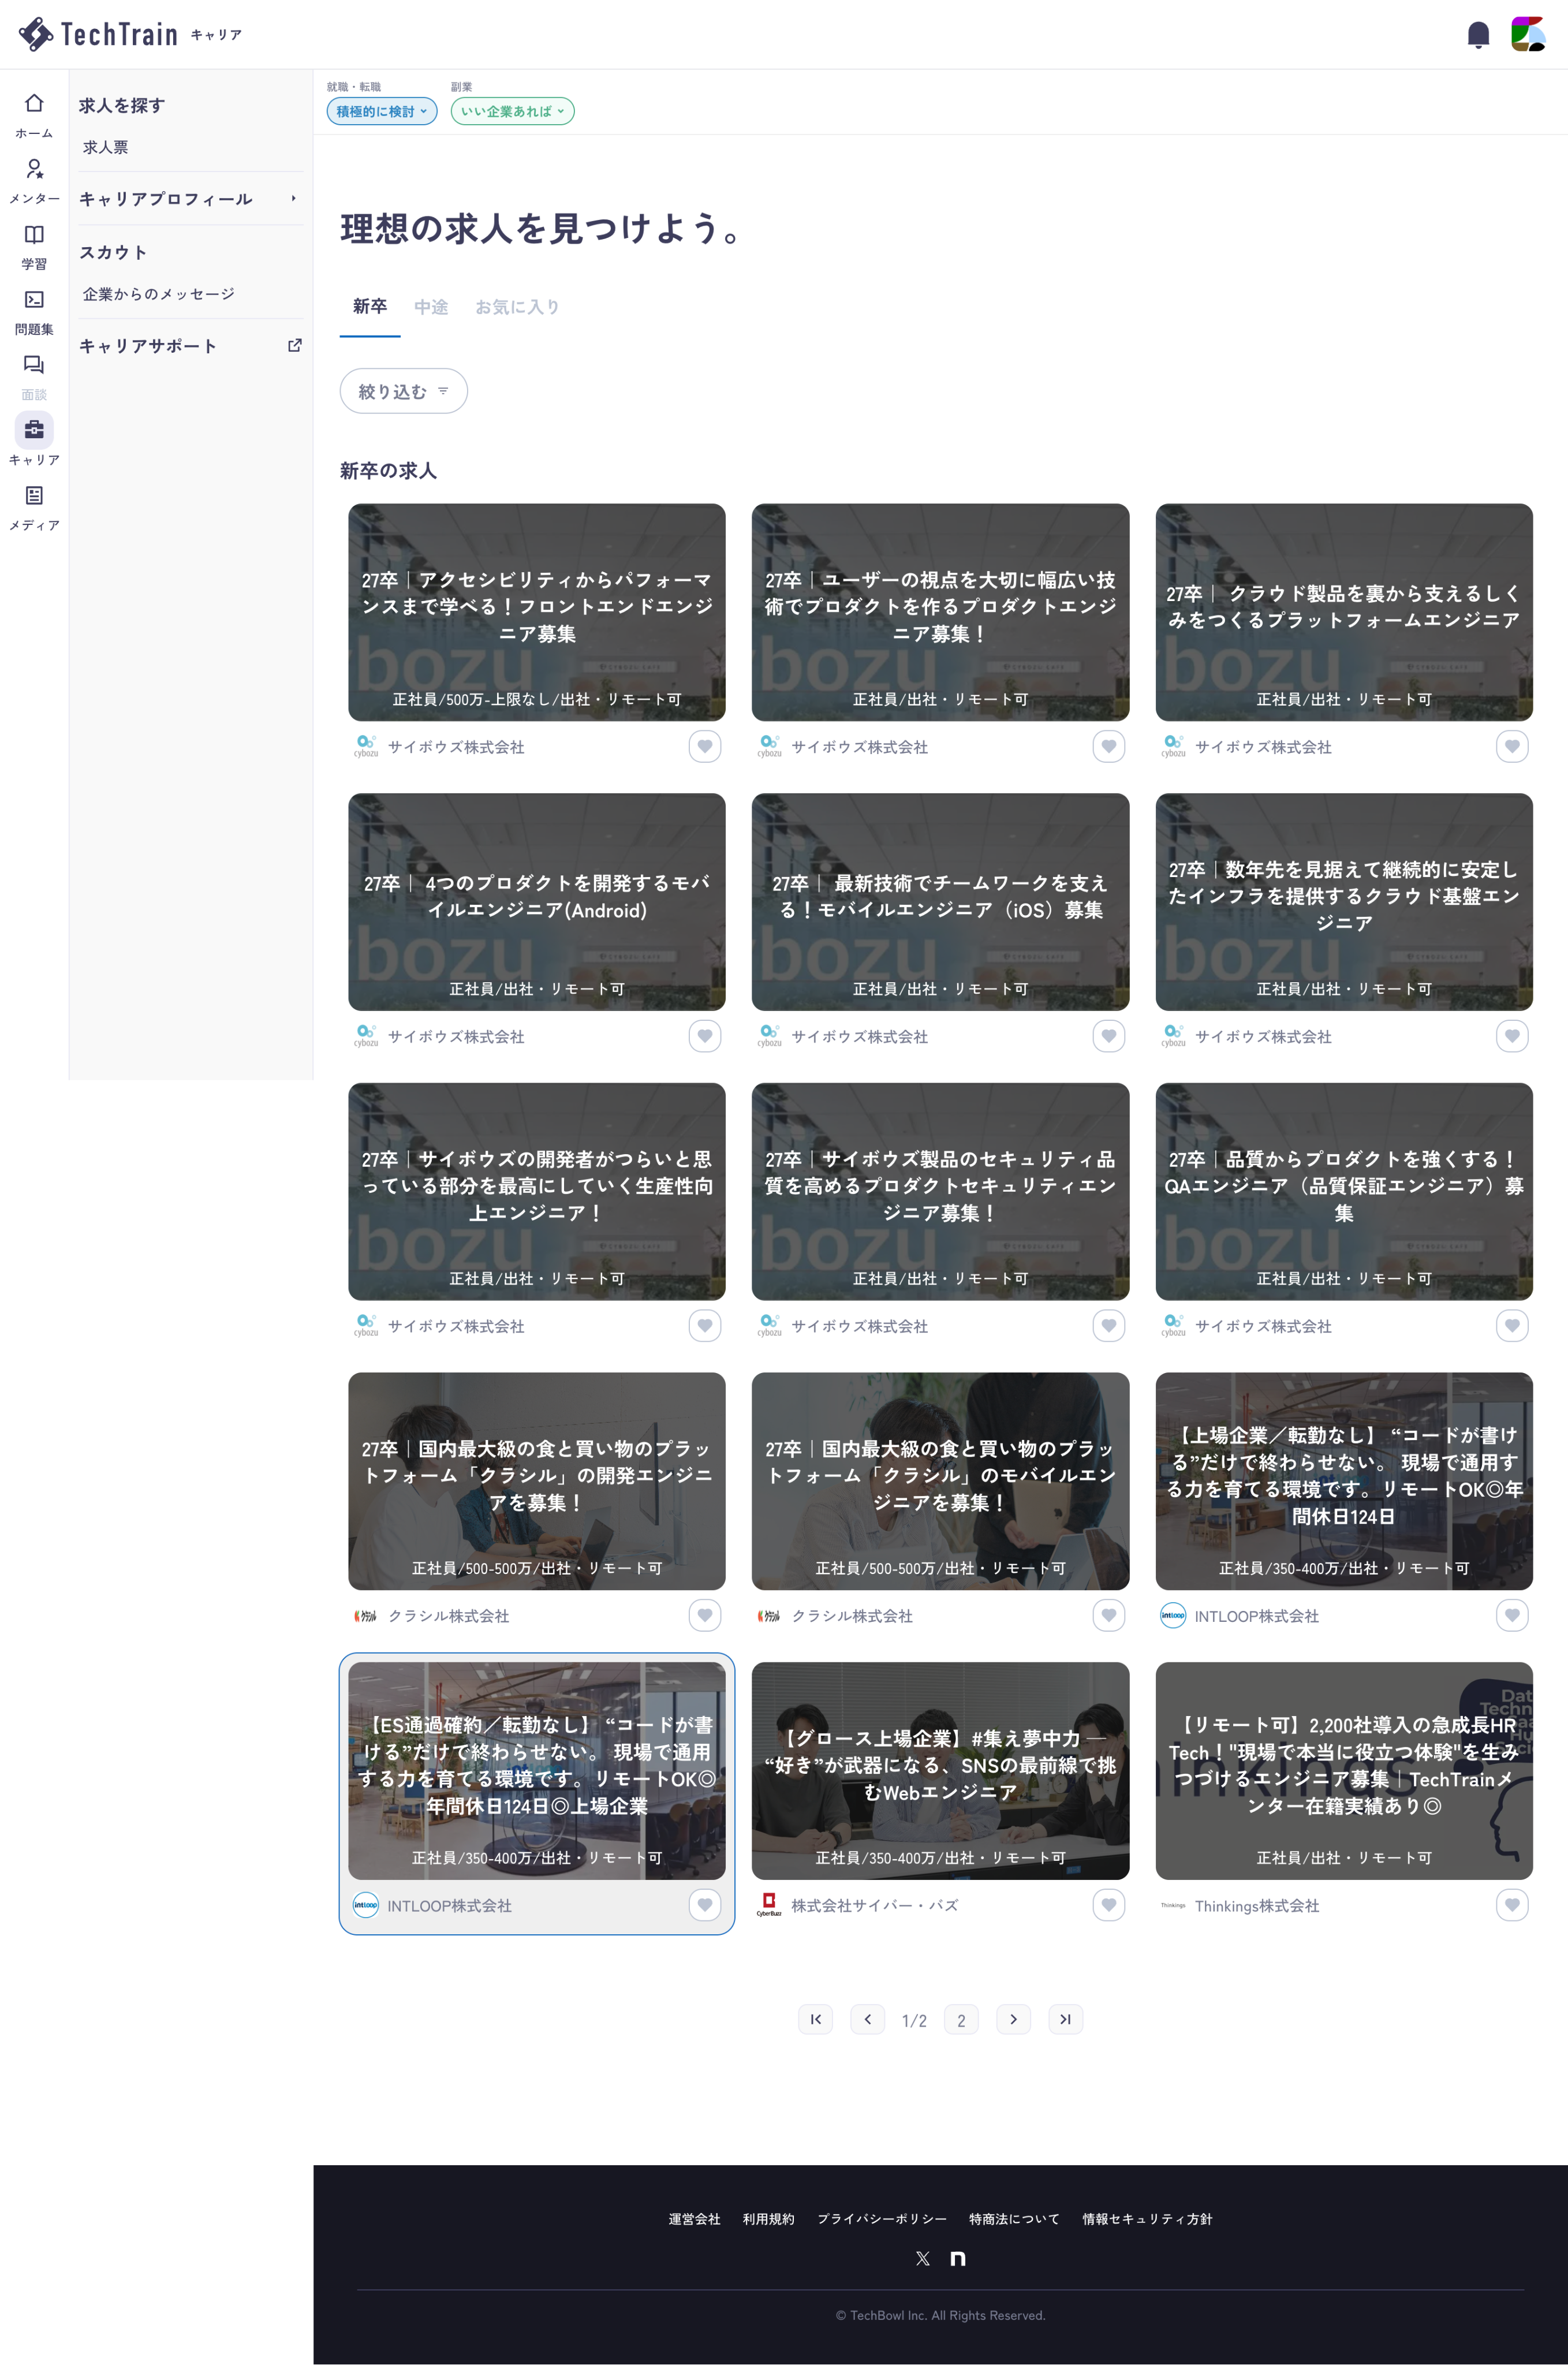Image resolution: width=1568 pixels, height=2365 pixels.
Task: Open the メンター mentor sidebar icon
Action: [x=34, y=169]
